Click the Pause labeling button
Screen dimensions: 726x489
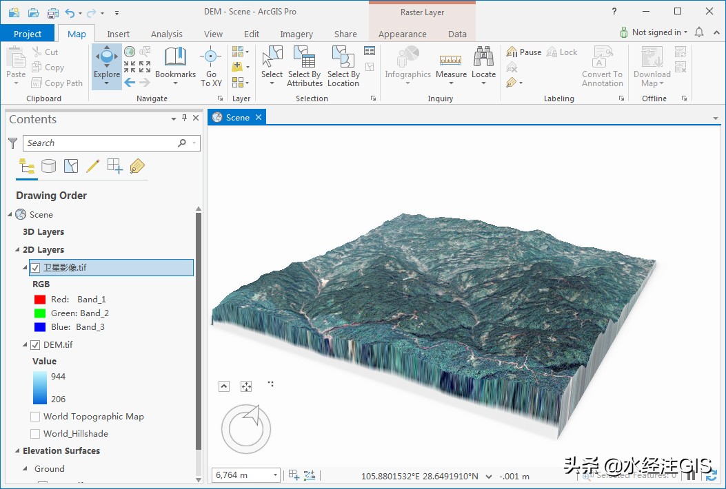523,52
